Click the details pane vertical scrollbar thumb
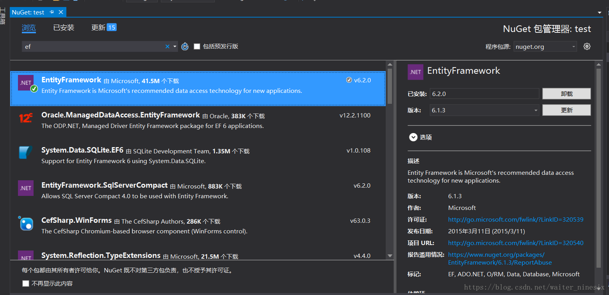Image resolution: width=609 pixels, height=295 pixels. 599,168
